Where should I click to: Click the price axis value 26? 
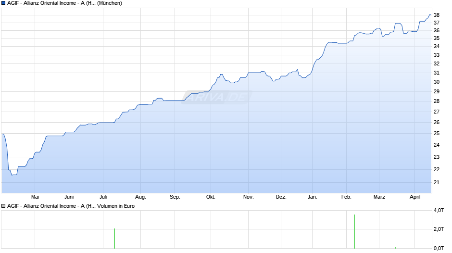coord(437,122)
